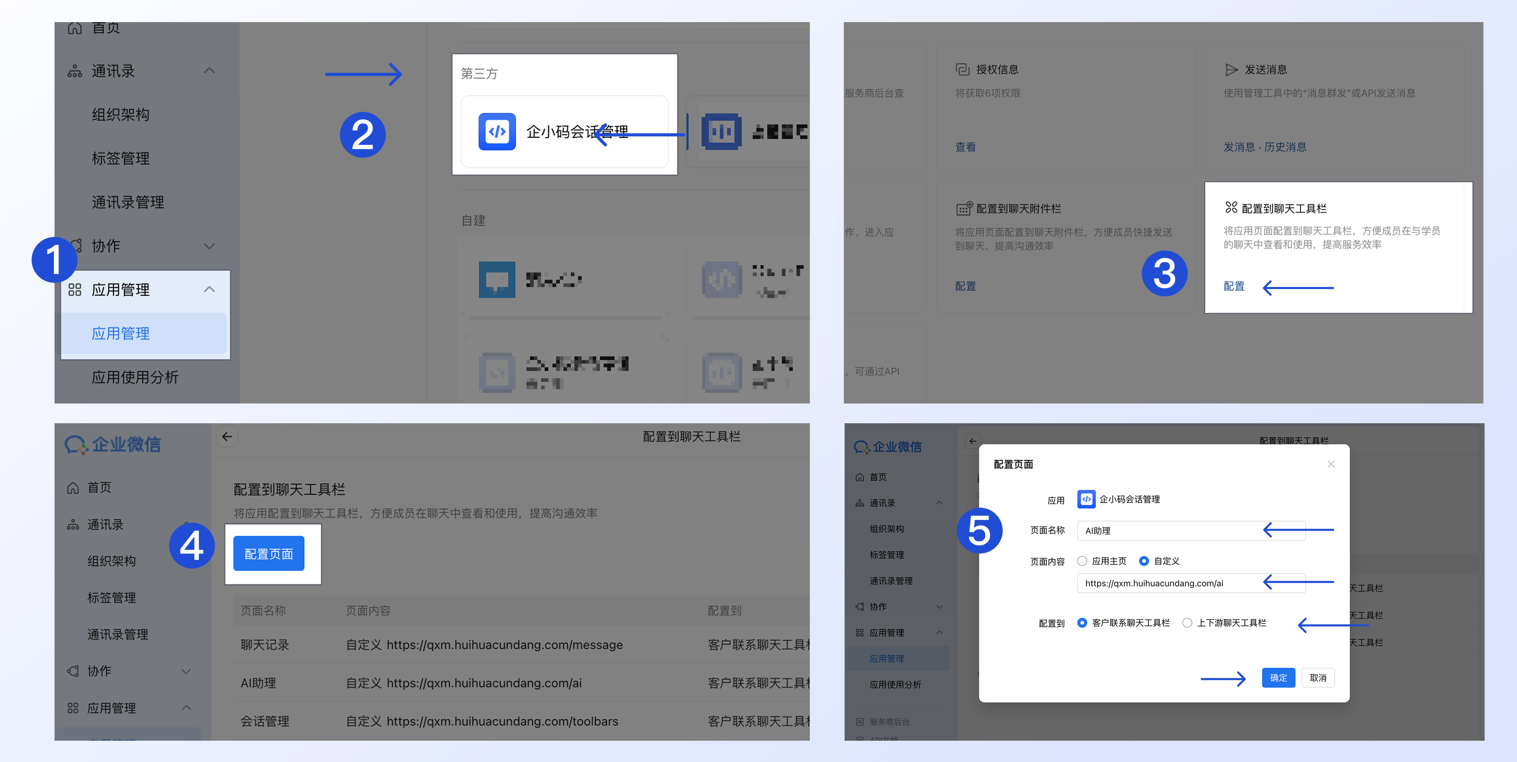The width and height of the screenshot is (1517, 762).
Task: Click the blue 配置页面 button
Action: (269, 554)
